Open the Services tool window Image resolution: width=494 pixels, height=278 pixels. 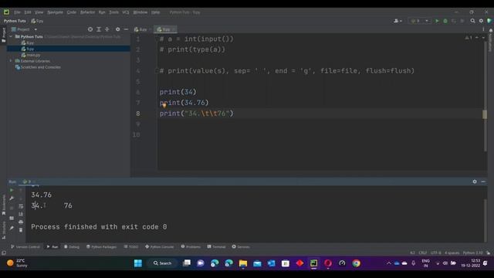(x=241, y=246)
